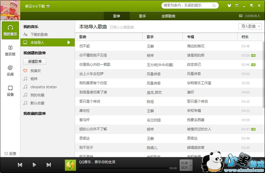Select song 套马杆
This screenshot has height=173, width=265.
[x=84, y=120]
